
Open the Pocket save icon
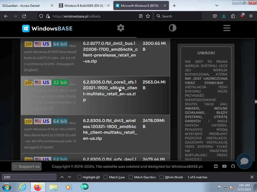[x=215, y=16]
